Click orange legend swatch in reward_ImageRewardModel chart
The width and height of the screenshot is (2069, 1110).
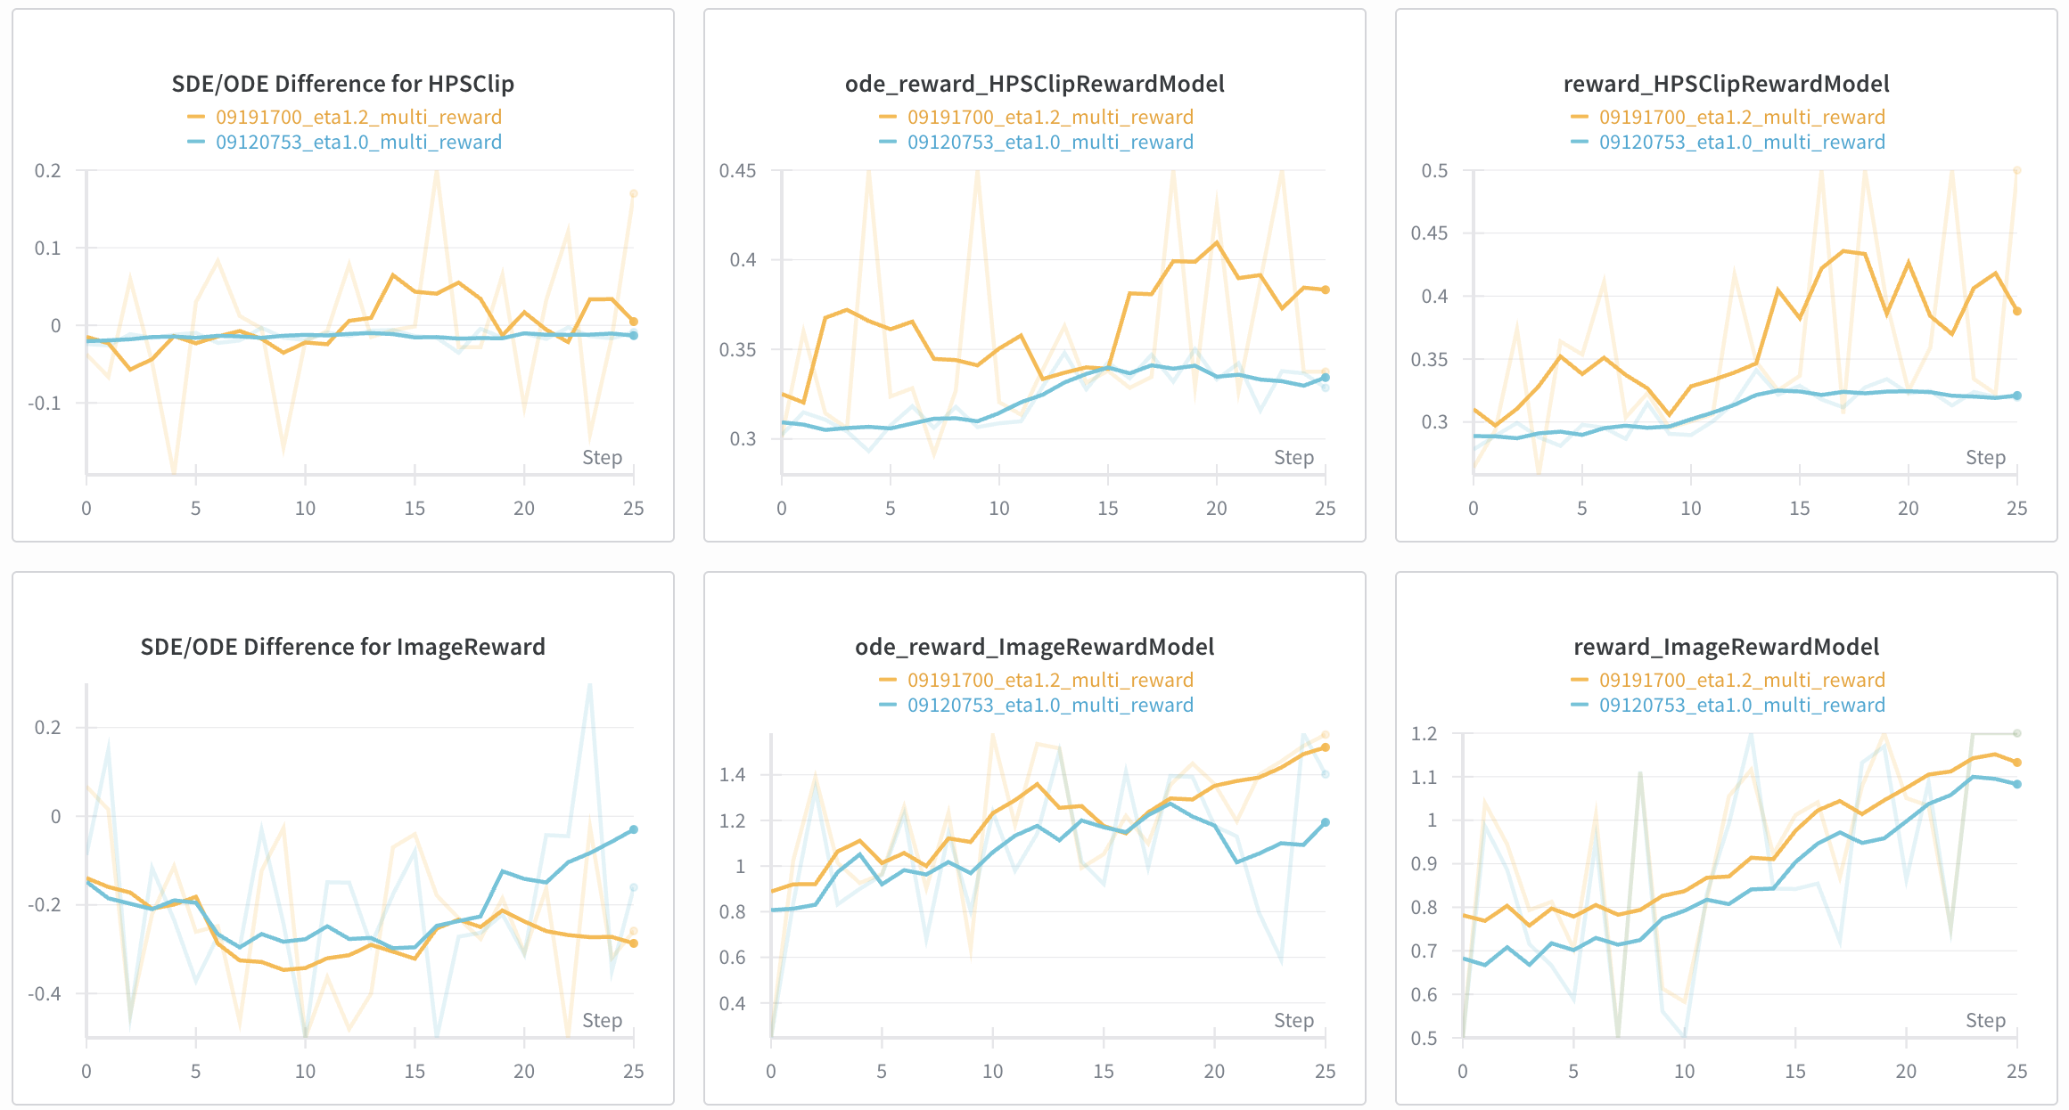(x=1580, y=680)
